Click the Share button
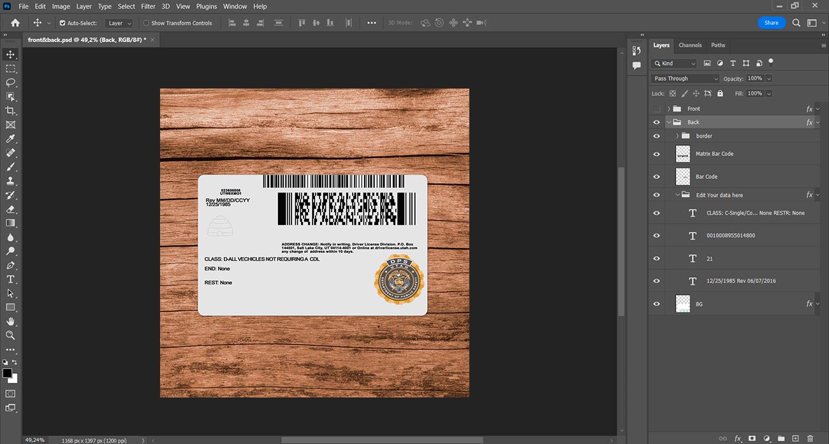 771,23
